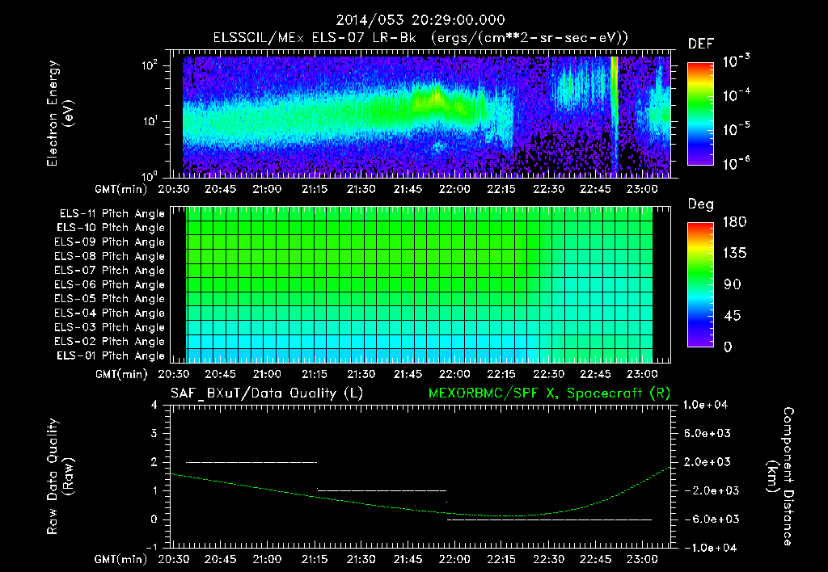Click the ELS-06 Pitch Angle row label
828x572 pixels.
pos(110,285)
